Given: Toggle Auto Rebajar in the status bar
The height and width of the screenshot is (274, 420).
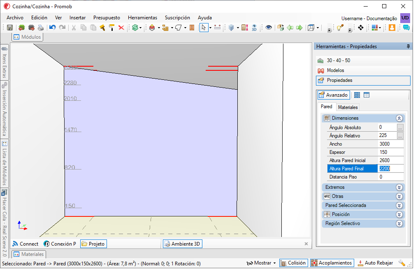Looking at the screenshot, I should pos(376,263).
